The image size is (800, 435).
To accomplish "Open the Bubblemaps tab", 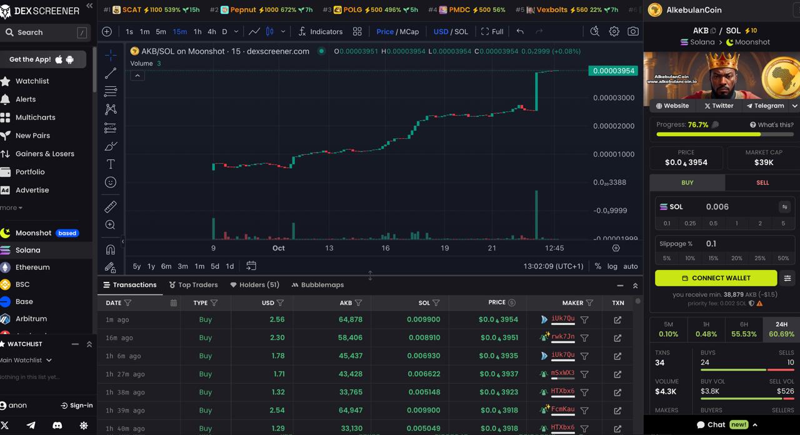I will pos(317,285).
